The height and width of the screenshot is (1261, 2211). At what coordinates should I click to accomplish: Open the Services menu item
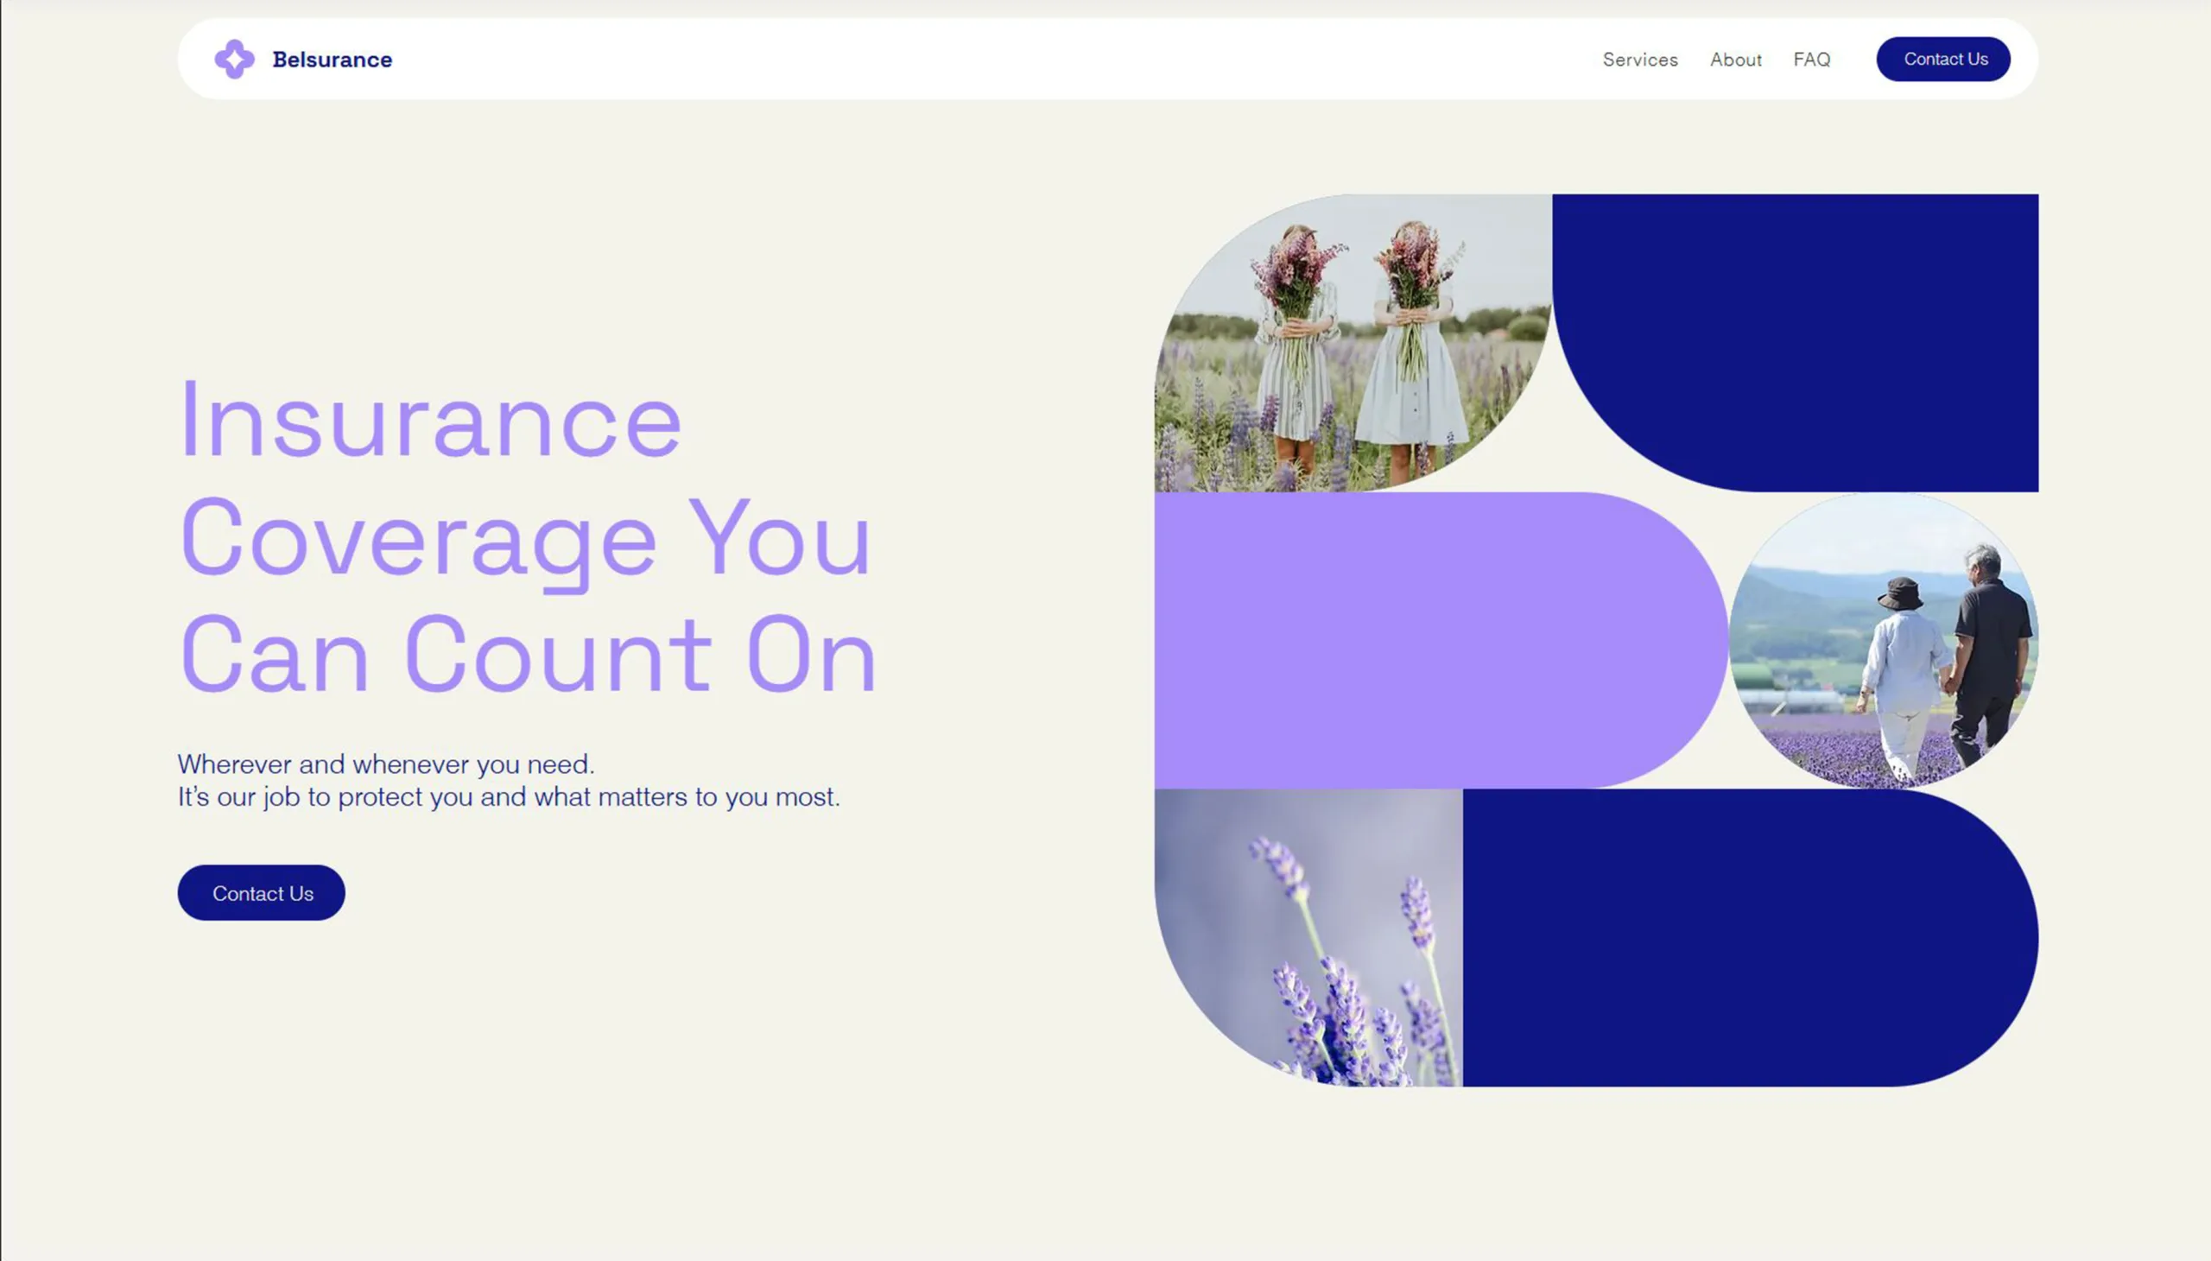(1639, 59)
